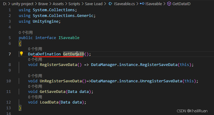Click 'LoadData' method name on line 12
Viewport: 214px width, 115px height.
click(x=49, y=102)
